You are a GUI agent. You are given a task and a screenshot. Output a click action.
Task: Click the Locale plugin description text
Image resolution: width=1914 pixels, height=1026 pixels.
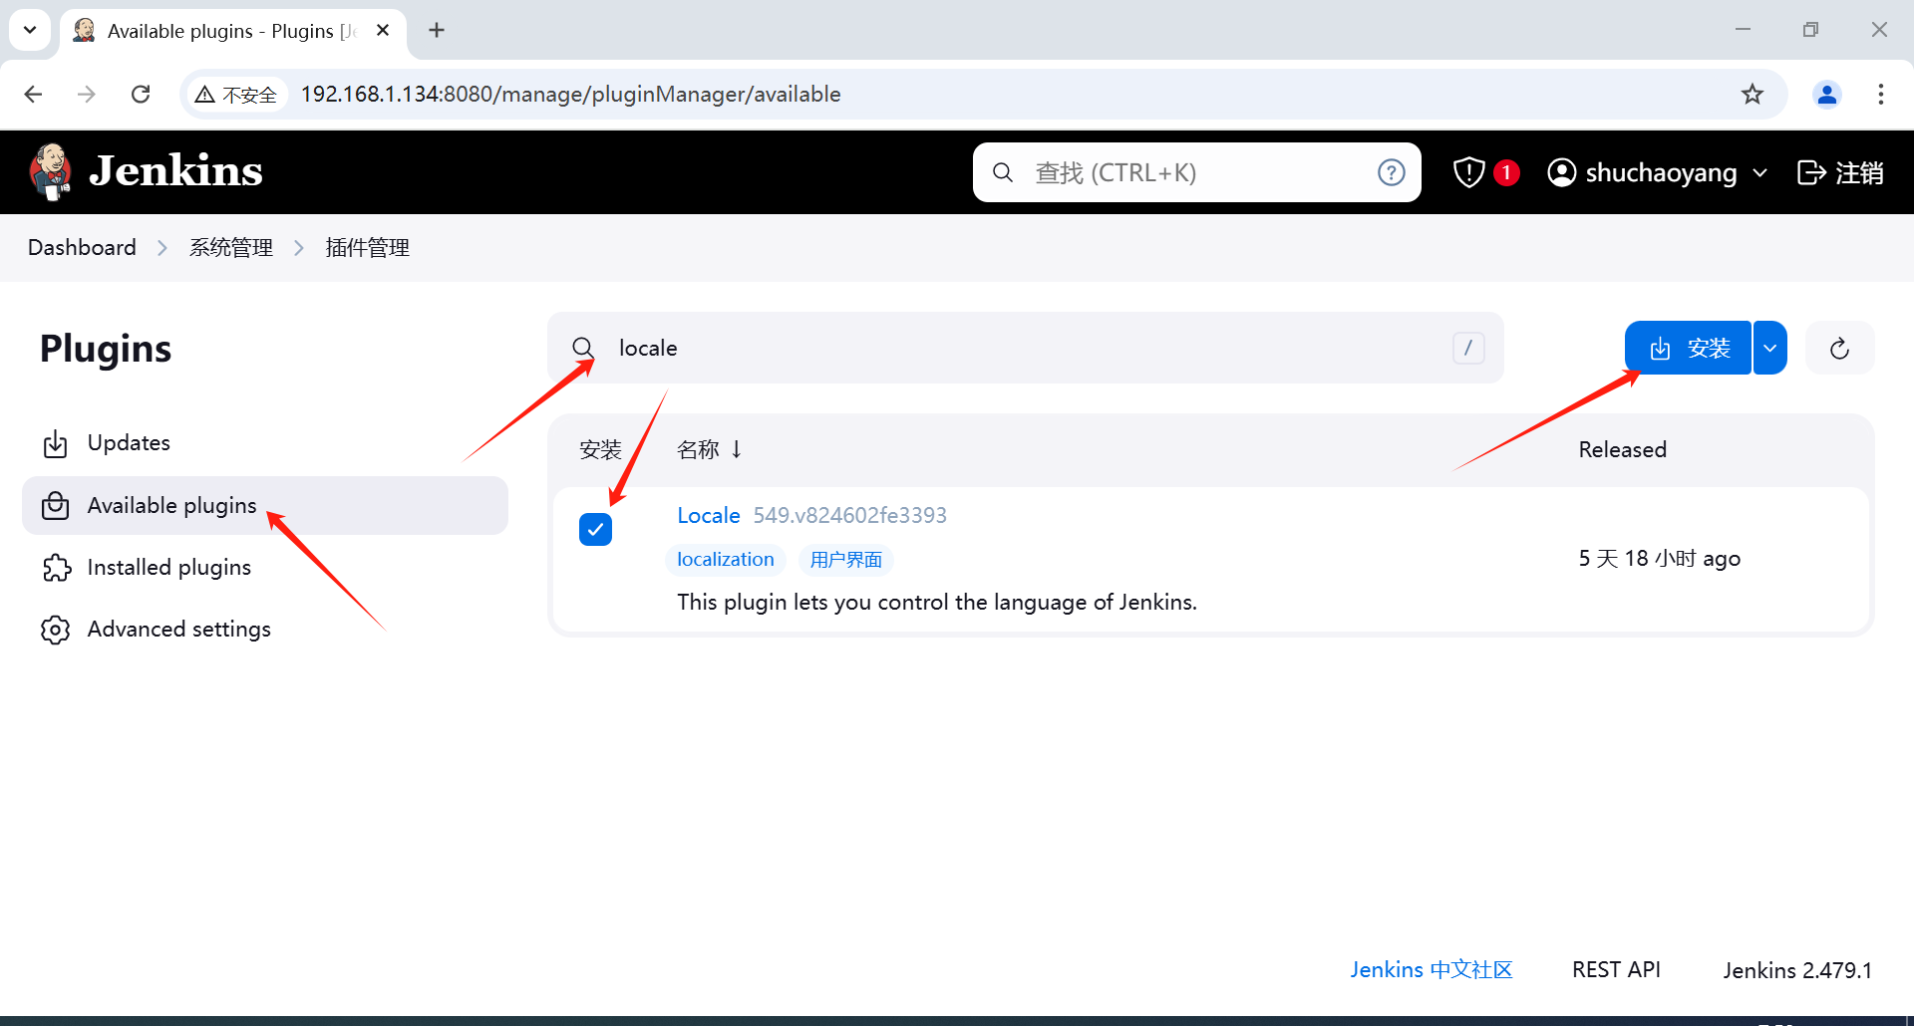[x=937, y=603]
